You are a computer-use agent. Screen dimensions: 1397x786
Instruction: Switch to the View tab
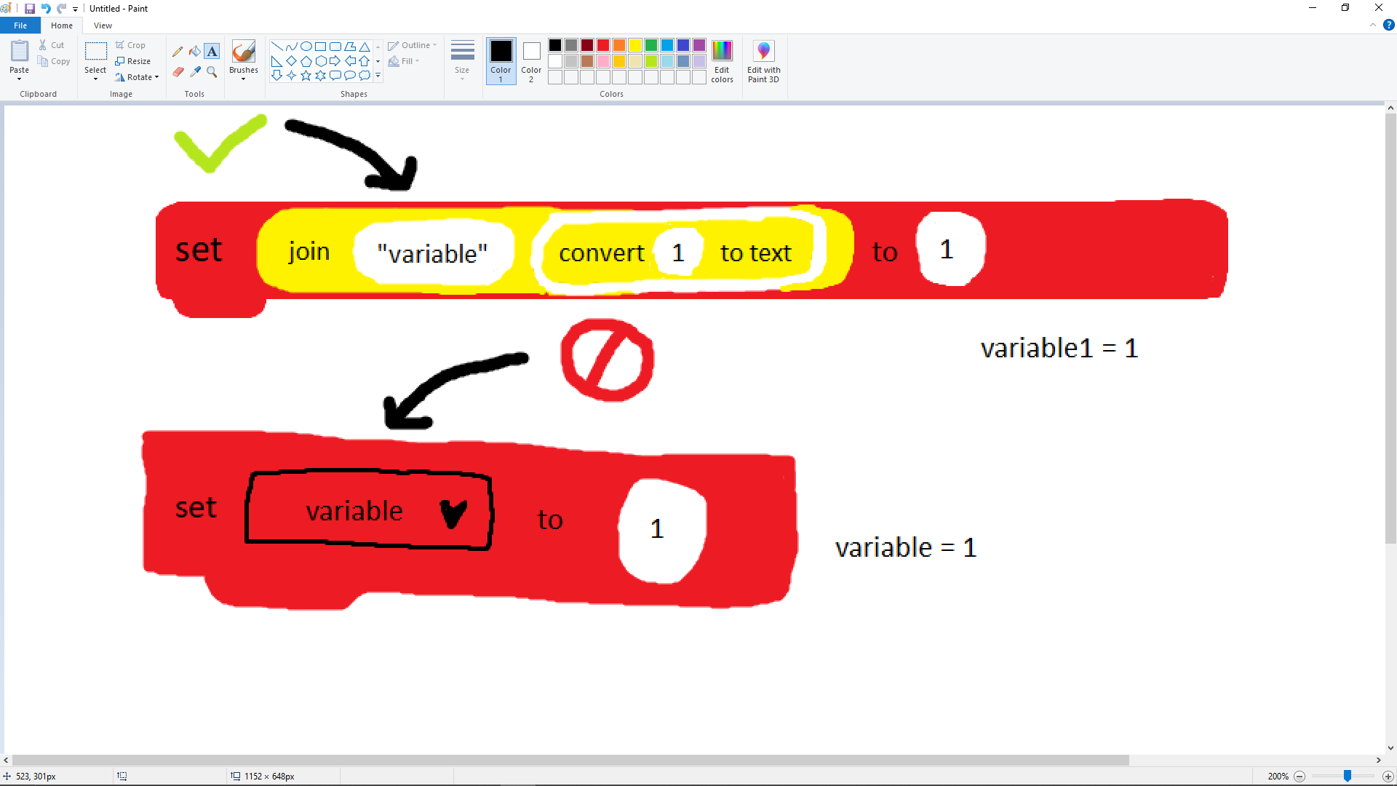point(103,25)
